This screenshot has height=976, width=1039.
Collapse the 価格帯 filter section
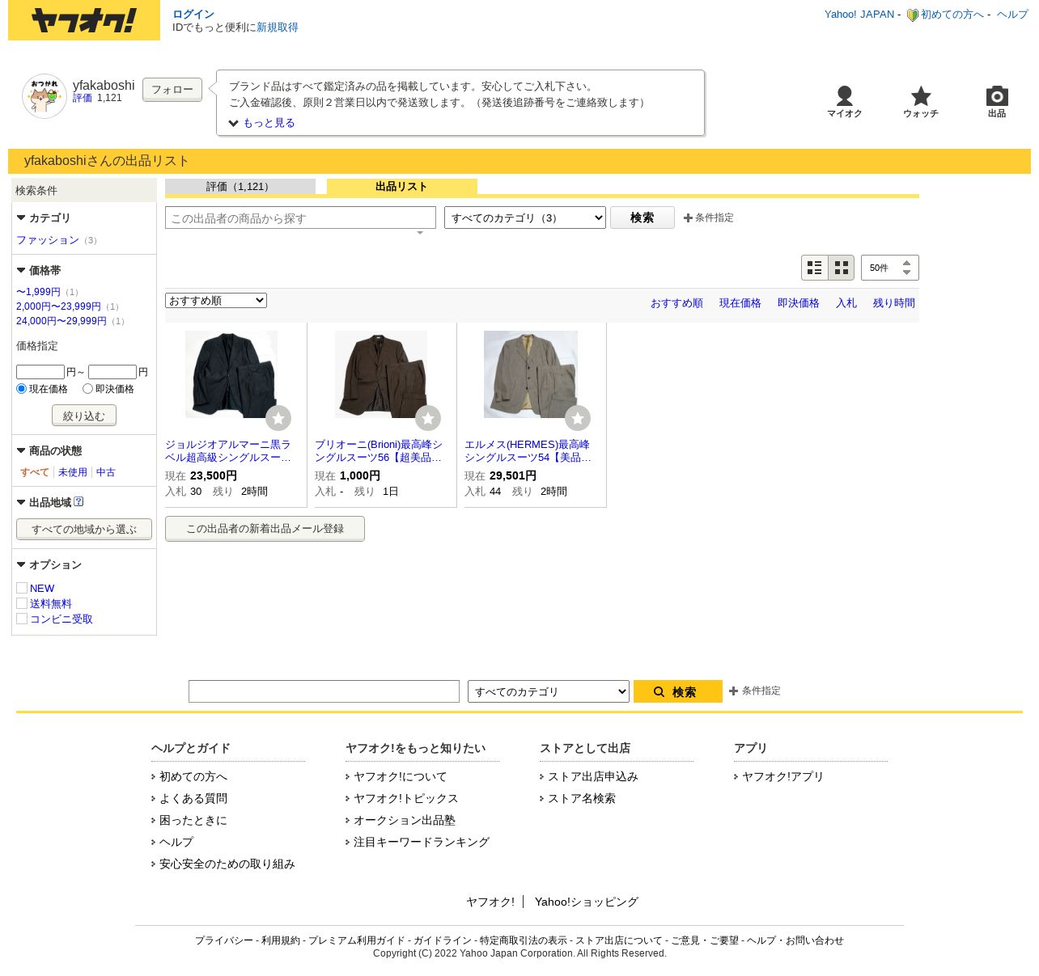coord(39,270)
